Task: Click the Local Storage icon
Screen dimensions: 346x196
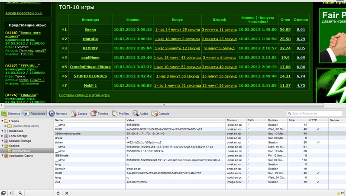Action: tap(6, 136)
